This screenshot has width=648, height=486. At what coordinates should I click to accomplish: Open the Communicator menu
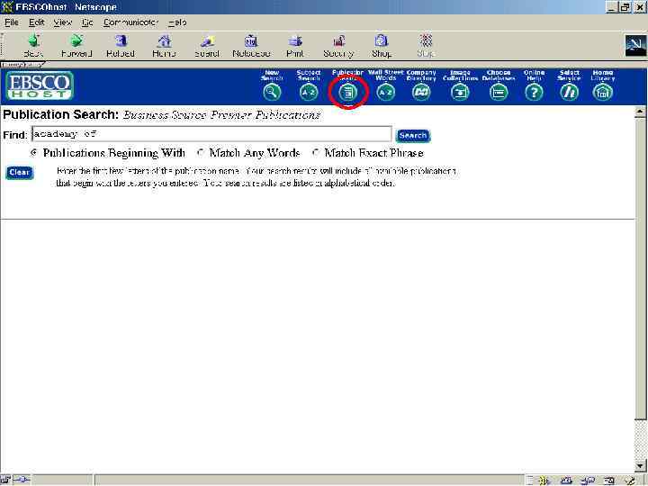pos(130,22)
